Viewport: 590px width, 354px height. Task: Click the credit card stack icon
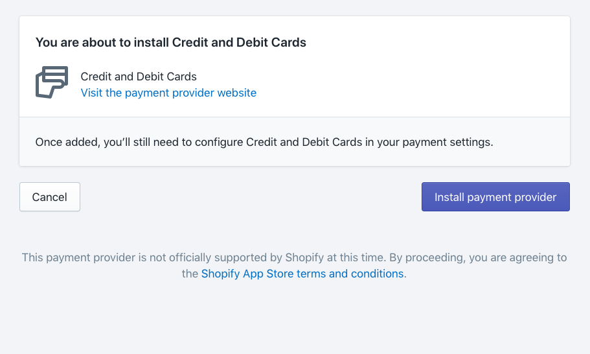[x=52, y=82]
